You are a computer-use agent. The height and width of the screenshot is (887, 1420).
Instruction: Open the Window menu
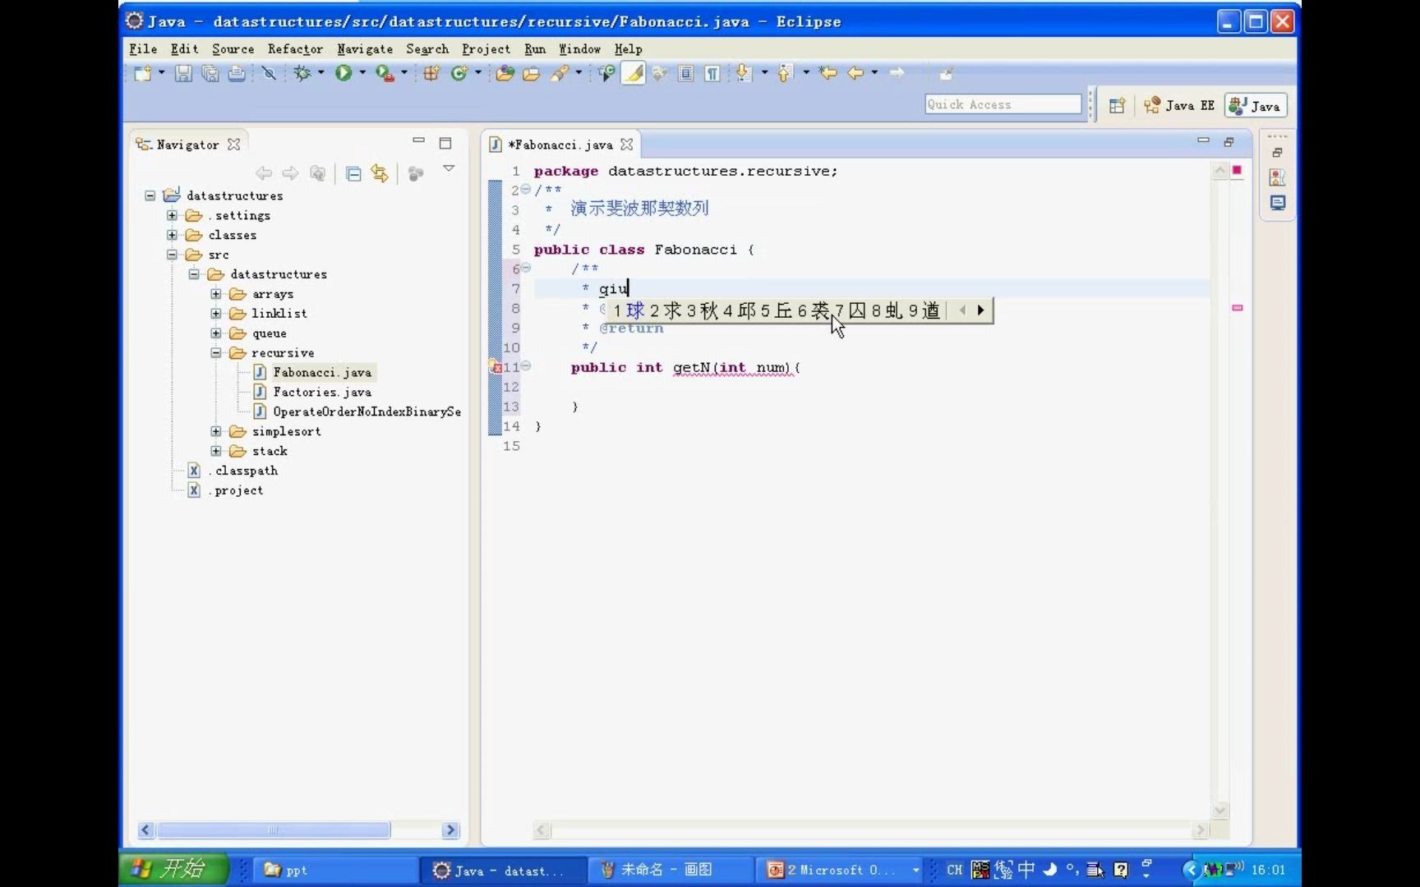(x=580, y=49)
